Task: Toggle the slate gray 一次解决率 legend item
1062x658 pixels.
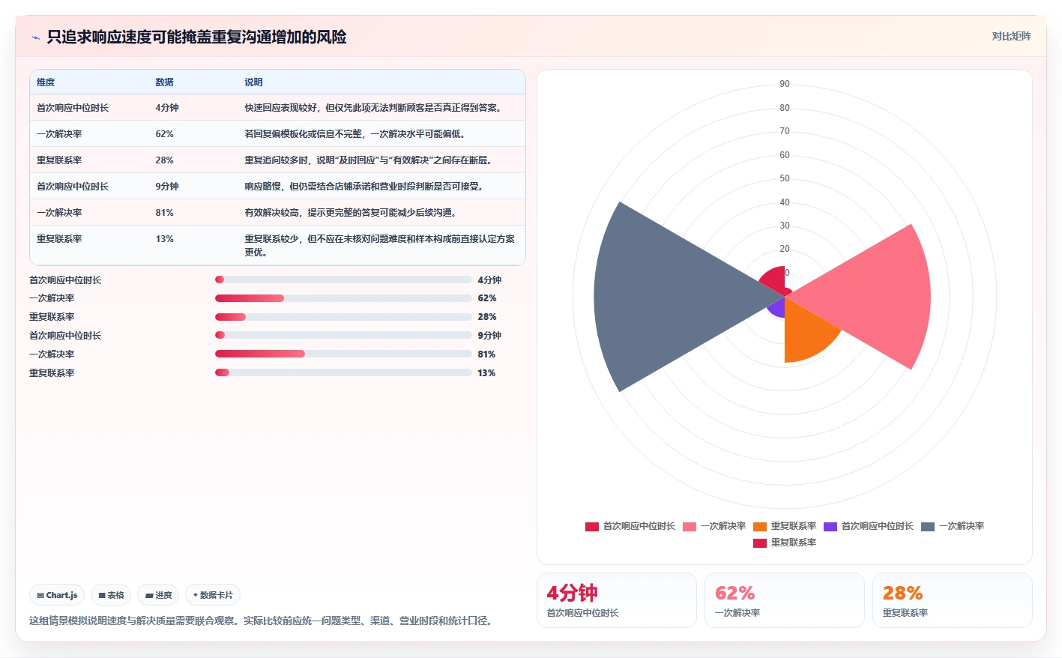Action: (x=953, y=526)
